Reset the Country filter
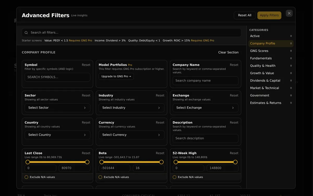 click(x=86, y=123)
